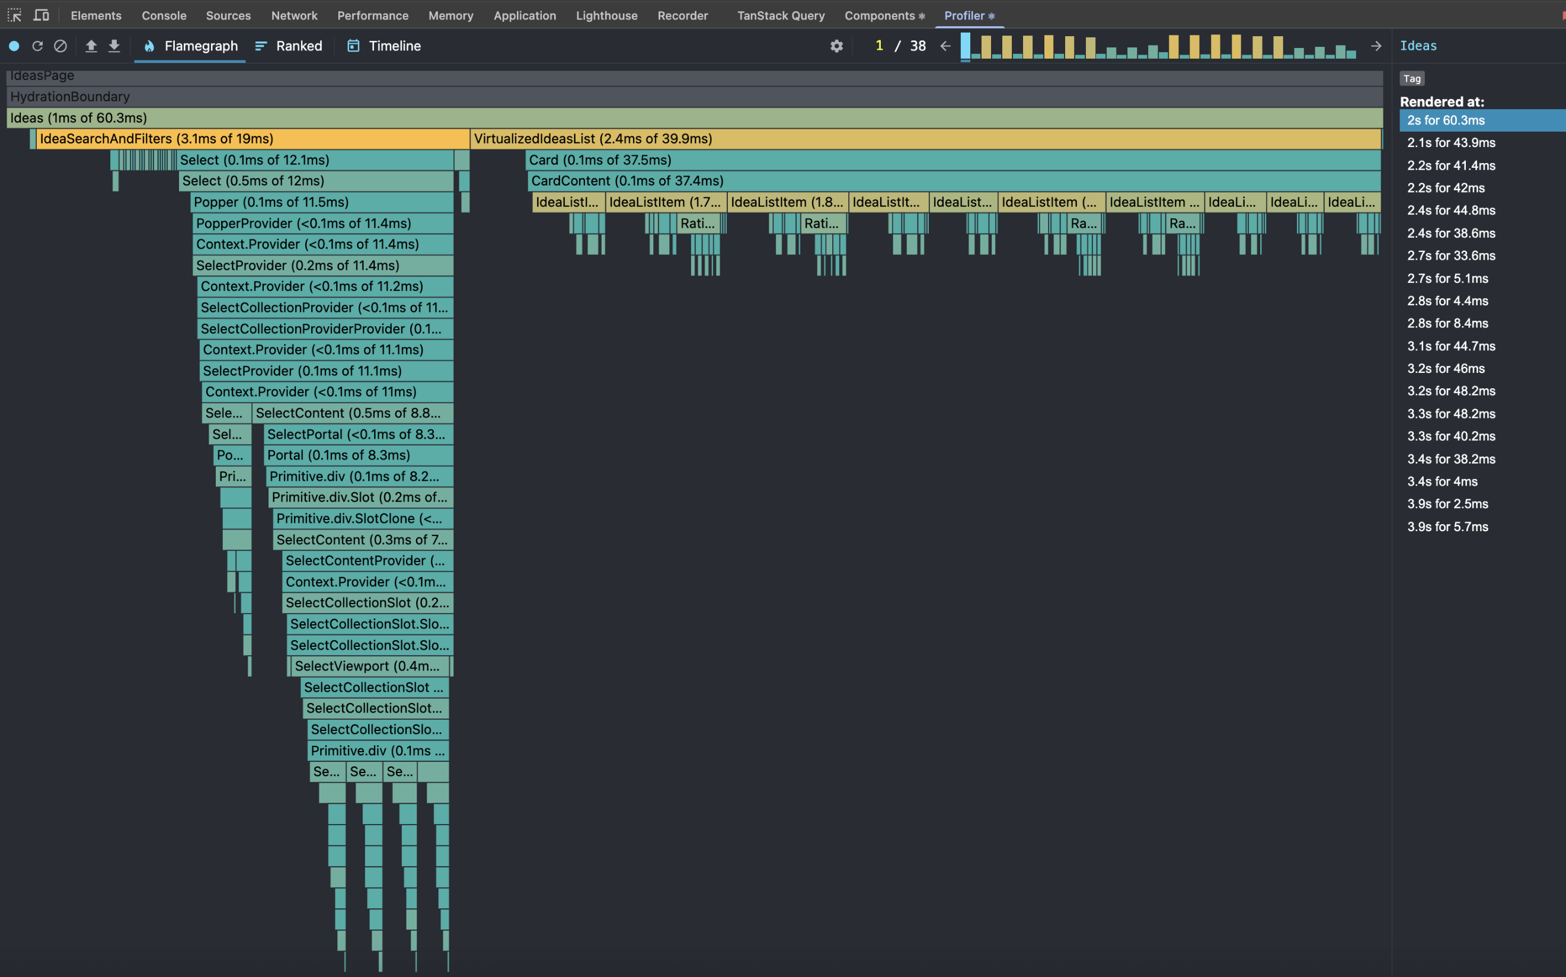
Task: Open the Elements tab
Action: coord(96,15)
